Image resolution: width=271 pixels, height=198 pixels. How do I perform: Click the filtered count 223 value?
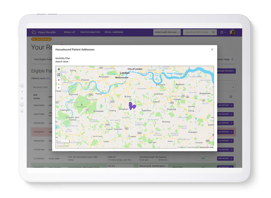coord(48,78)
